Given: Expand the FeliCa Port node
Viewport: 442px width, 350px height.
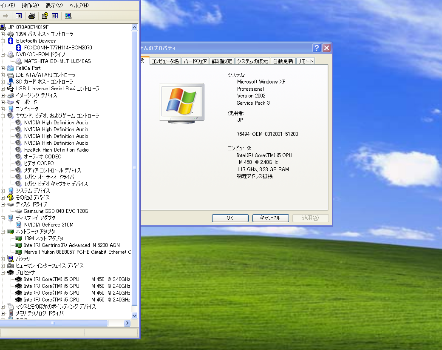Looking at the screenshot, I should [x=3, y=68].
